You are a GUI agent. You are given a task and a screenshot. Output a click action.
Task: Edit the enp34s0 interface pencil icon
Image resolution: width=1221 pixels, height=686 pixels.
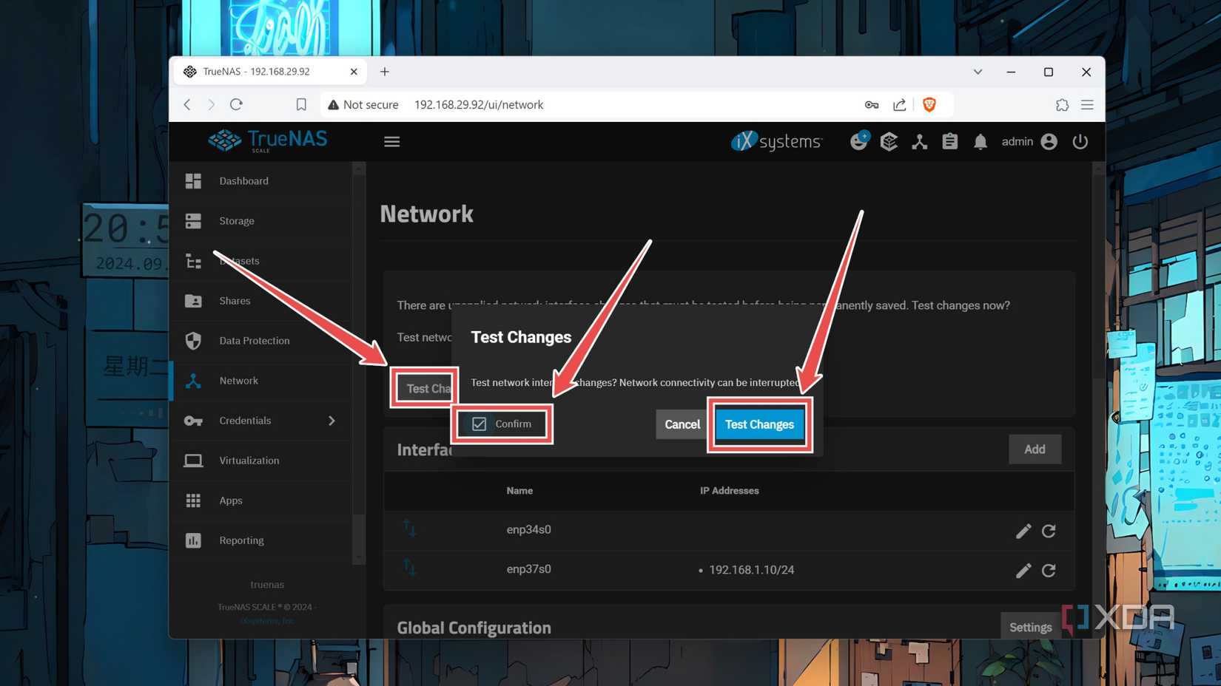pos(1023,531)
